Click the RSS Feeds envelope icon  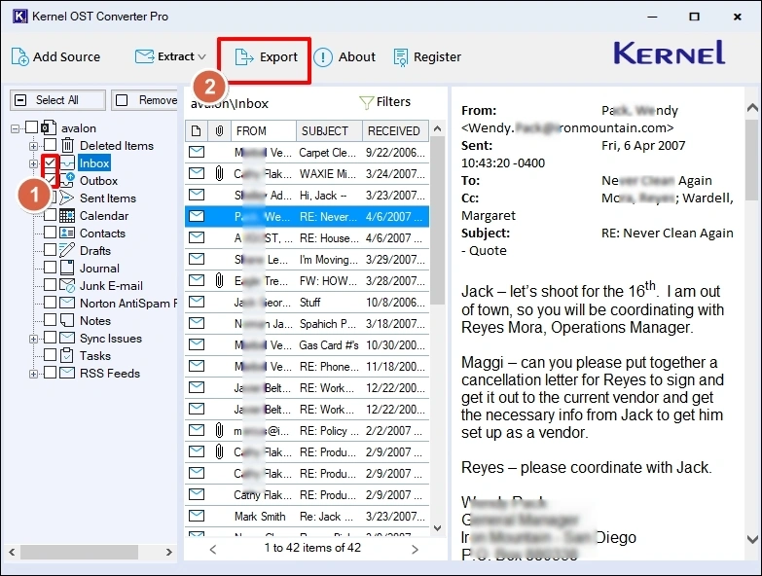(67, 373)
